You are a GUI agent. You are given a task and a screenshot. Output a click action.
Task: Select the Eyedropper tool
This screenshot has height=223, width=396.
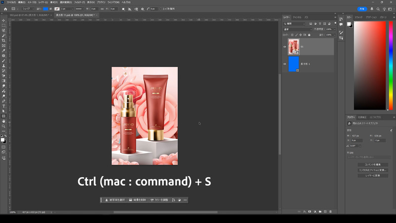(x=3, y=51)
